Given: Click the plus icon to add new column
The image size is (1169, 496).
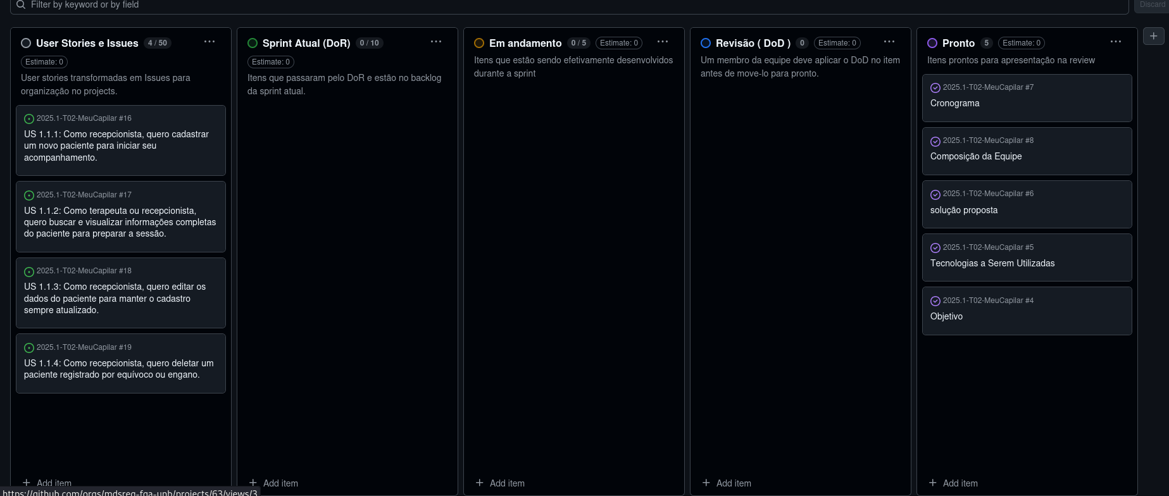Looking at the screenshot, I should point(1153,37).
